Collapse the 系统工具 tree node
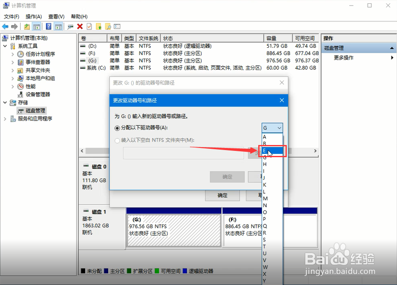 click(4, 46)
